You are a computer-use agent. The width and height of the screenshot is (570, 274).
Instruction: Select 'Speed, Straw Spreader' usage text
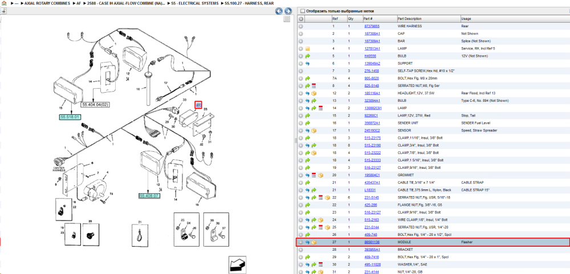tap(477, 131)
